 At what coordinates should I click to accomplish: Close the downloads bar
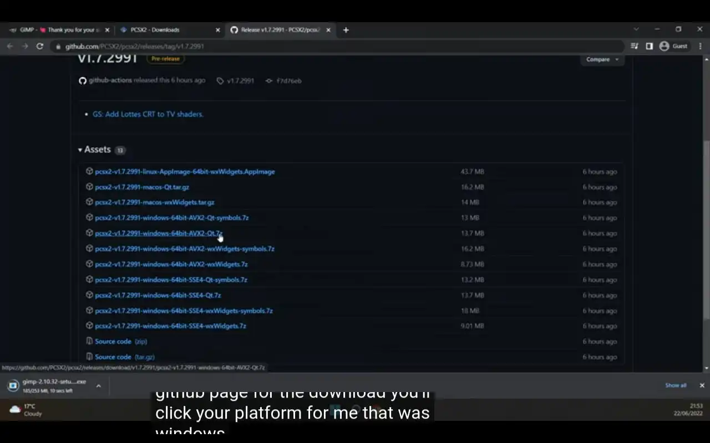[x=702, y=385]
